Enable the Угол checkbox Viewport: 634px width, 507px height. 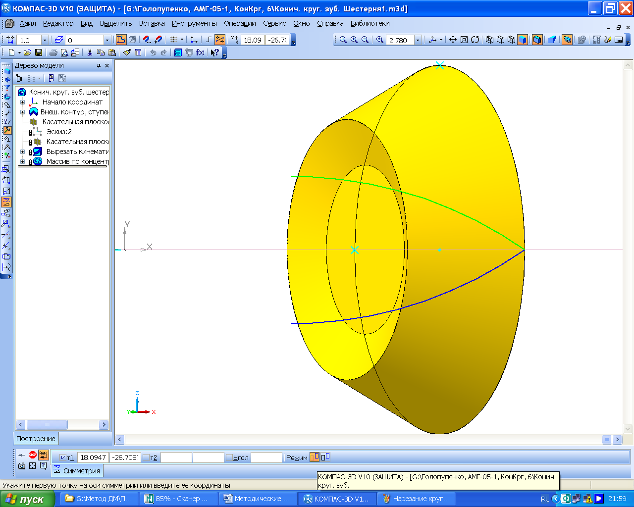point(229,457)
